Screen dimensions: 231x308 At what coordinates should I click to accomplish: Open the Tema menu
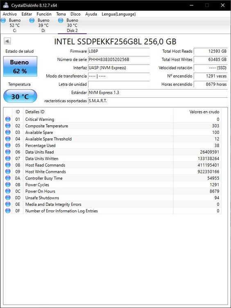[x=61, y=14]
